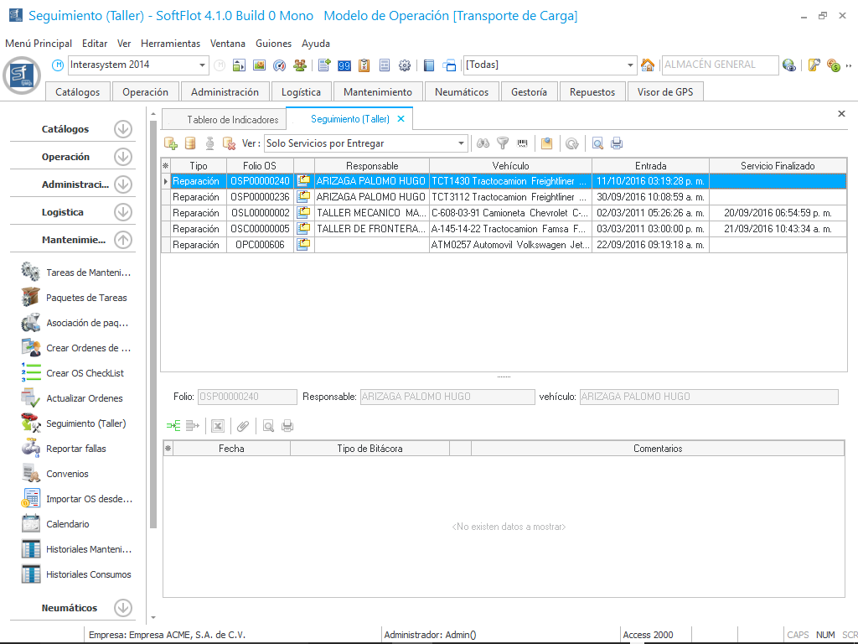Click the Excel export icon in the bitácora toolbar
Viewport: 858px width, 644px height.
[x=217, y=426]
